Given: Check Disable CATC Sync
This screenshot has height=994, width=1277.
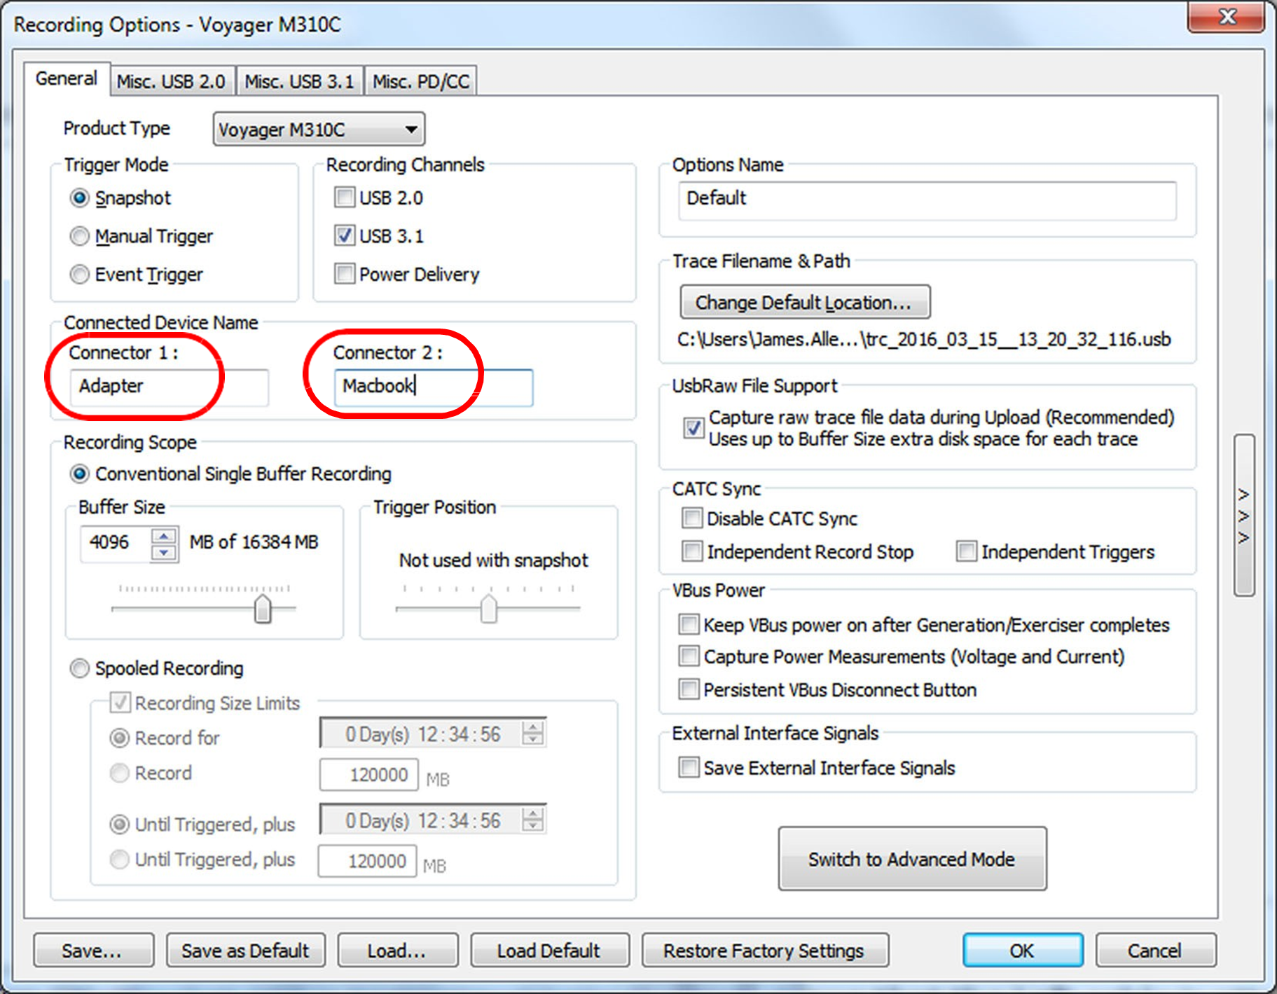Looking at the screenshot, I should click(692, 518).
